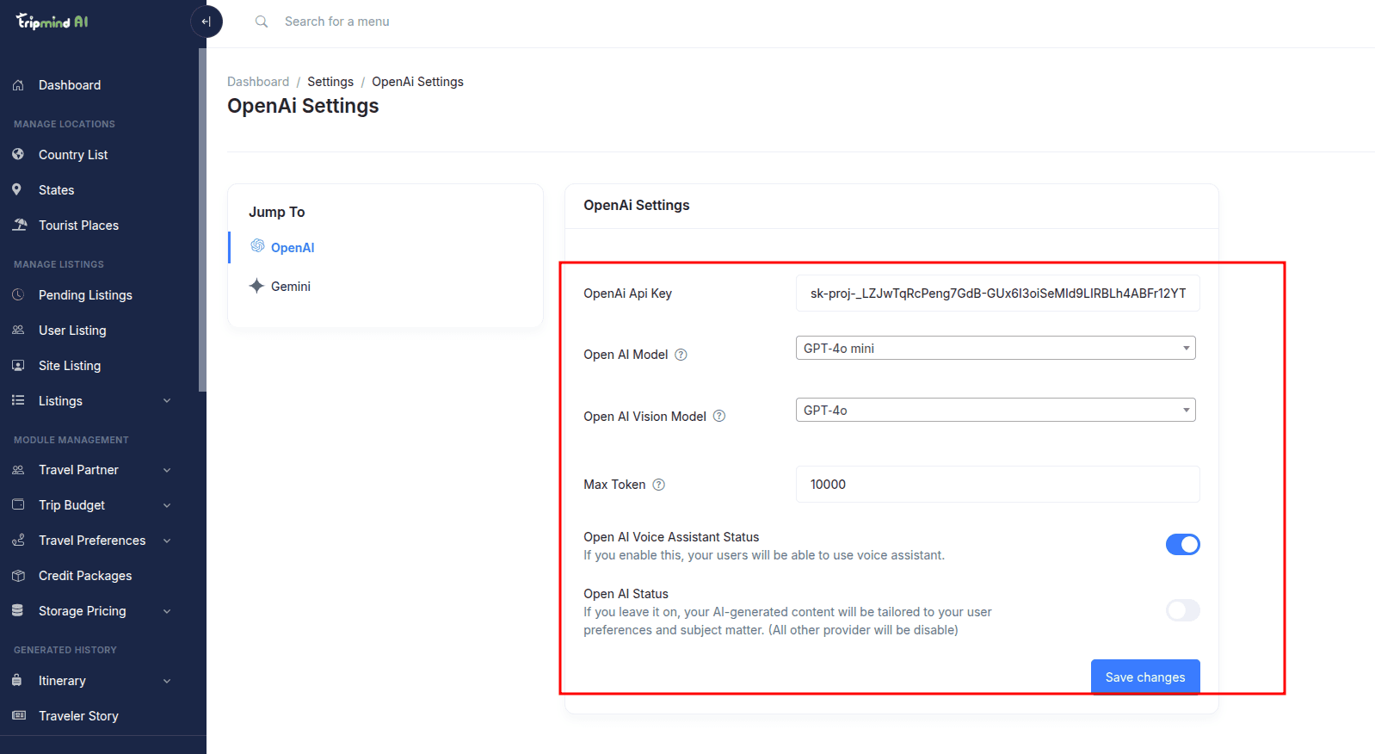Select OpenAI in Jump To list

click(293, 247)
